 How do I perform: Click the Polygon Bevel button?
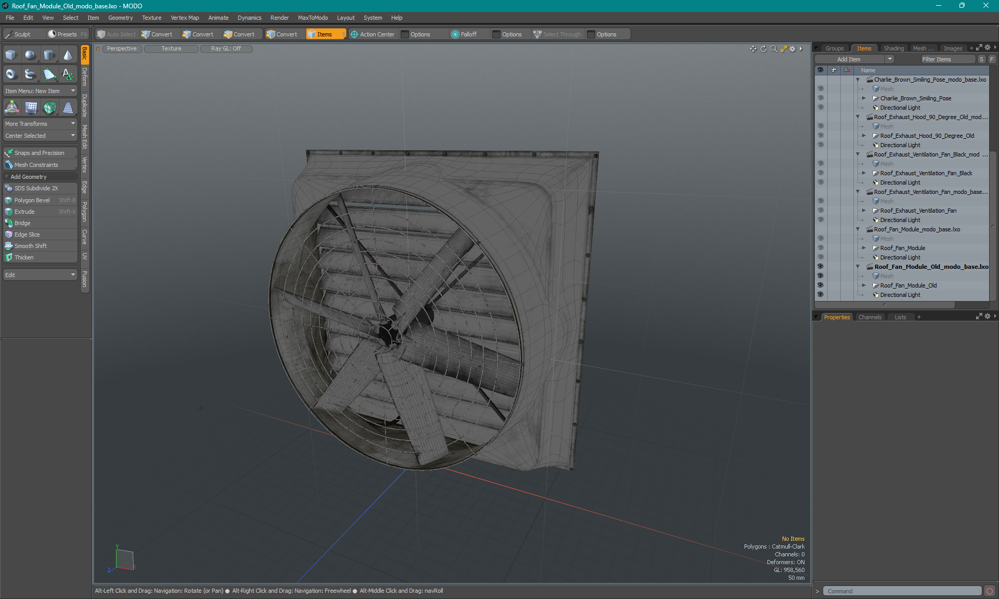32,200
